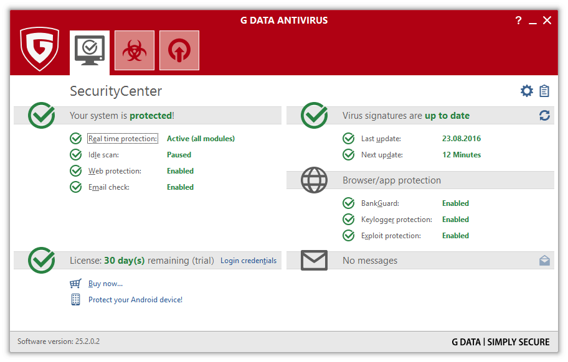Select the Real time protection option
The image size is (568, 362).
point(123,139)
